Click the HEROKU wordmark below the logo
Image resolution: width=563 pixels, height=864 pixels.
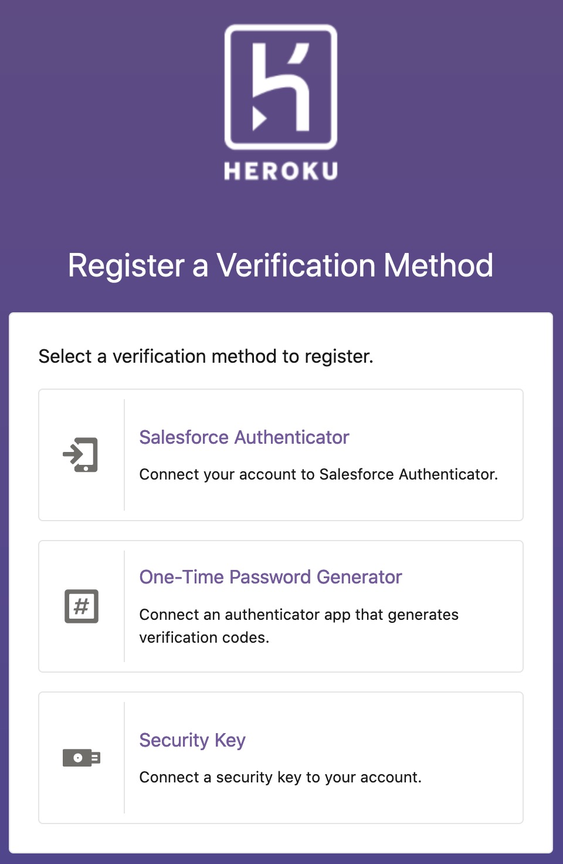[281, 171]
